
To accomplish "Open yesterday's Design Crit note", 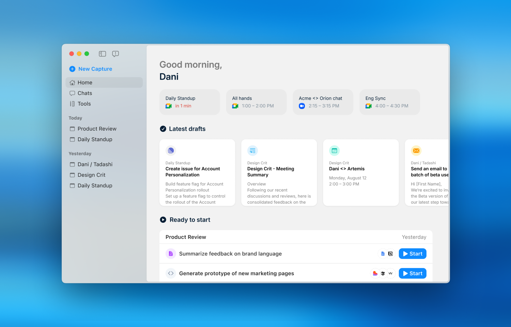I will [91, 175].
